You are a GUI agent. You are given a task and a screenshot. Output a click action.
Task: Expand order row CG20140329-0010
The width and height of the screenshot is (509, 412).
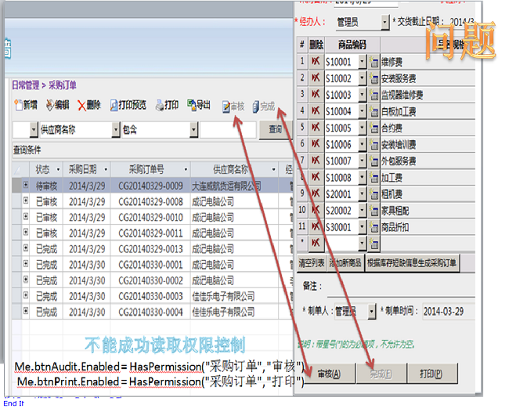tap(26, 216)
